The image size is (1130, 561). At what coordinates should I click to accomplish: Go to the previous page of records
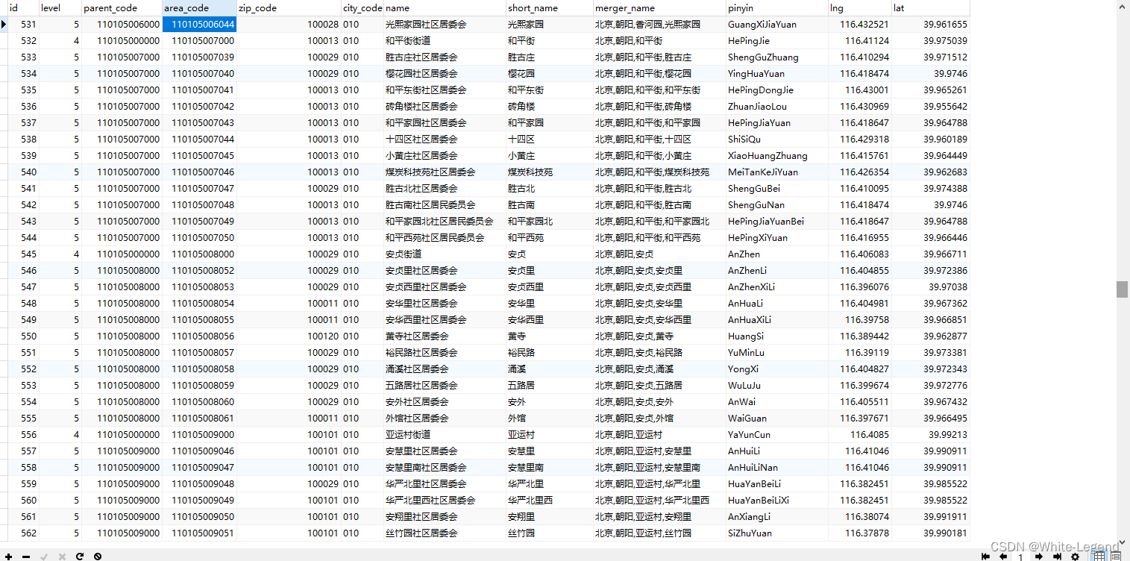tap(1003, 556)
